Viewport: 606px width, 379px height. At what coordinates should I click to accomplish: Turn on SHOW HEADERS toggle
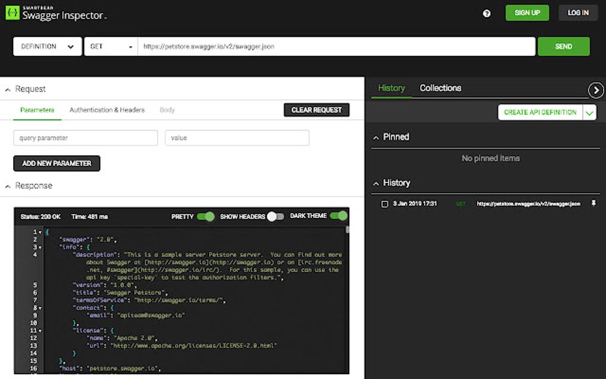[x=276, y=217]
